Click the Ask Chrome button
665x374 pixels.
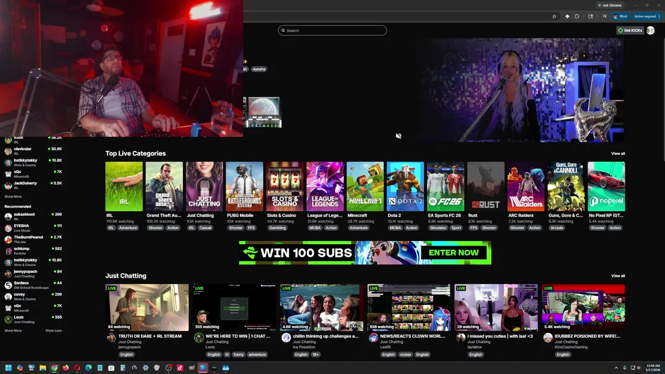610,5
